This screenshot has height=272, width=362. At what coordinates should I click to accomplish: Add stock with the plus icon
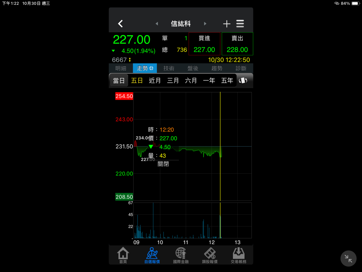[x=227, y=24]
